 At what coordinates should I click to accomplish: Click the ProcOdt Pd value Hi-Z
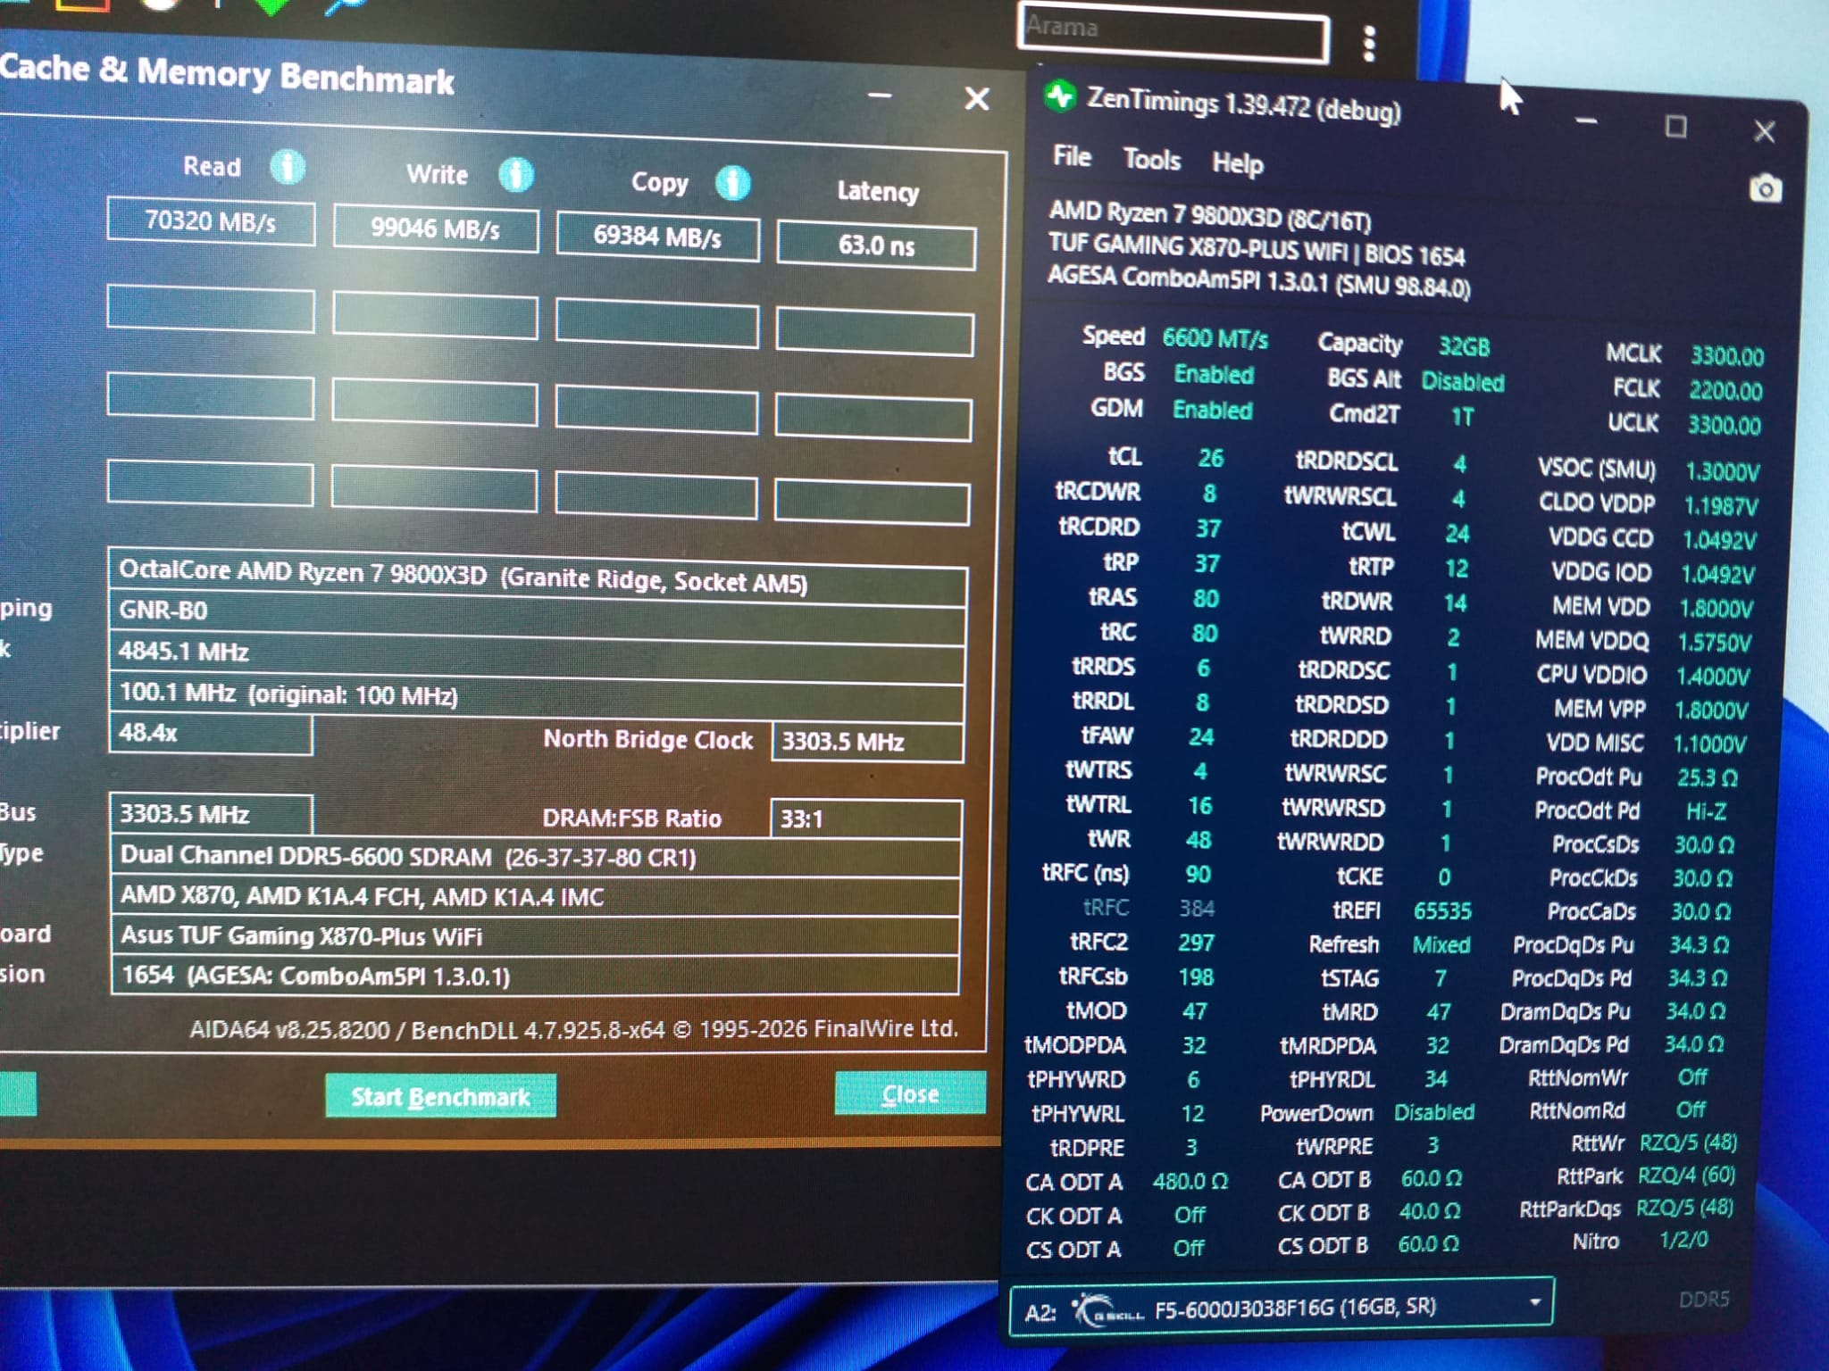(1706, 811)
